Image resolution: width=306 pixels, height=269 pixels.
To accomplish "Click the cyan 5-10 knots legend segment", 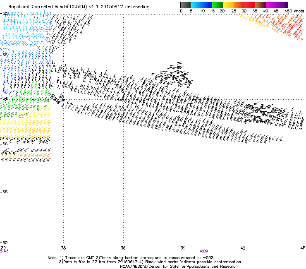I will tap(196, 5).
